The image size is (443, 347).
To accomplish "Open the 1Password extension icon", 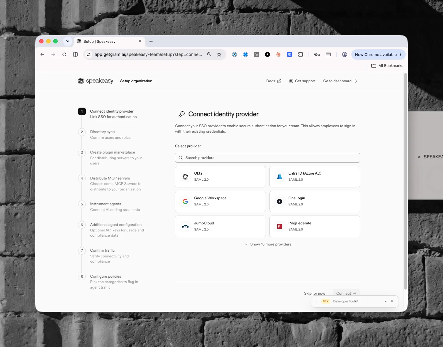I will tap(234, 54).
